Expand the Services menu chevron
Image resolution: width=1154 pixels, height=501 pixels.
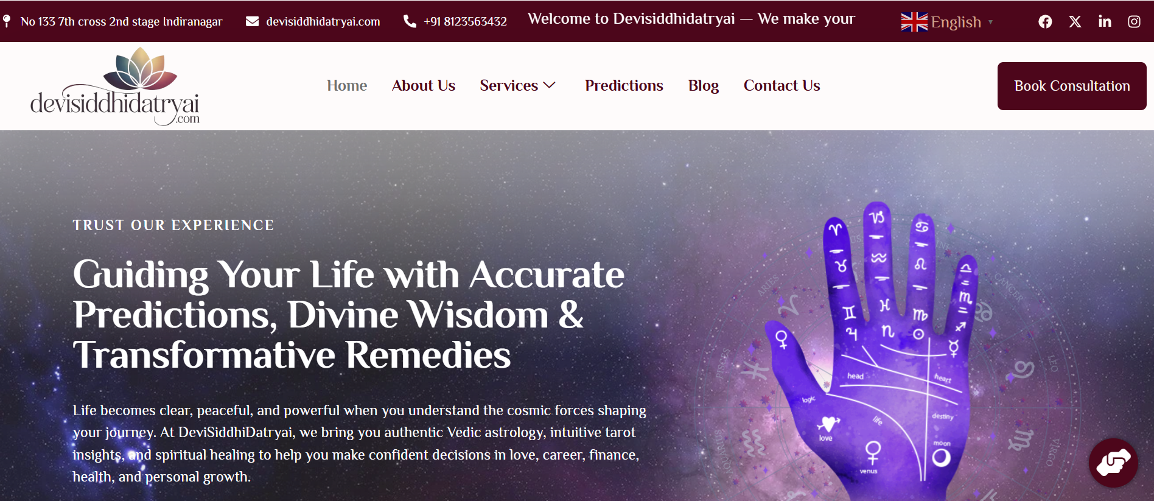[550, 86]
